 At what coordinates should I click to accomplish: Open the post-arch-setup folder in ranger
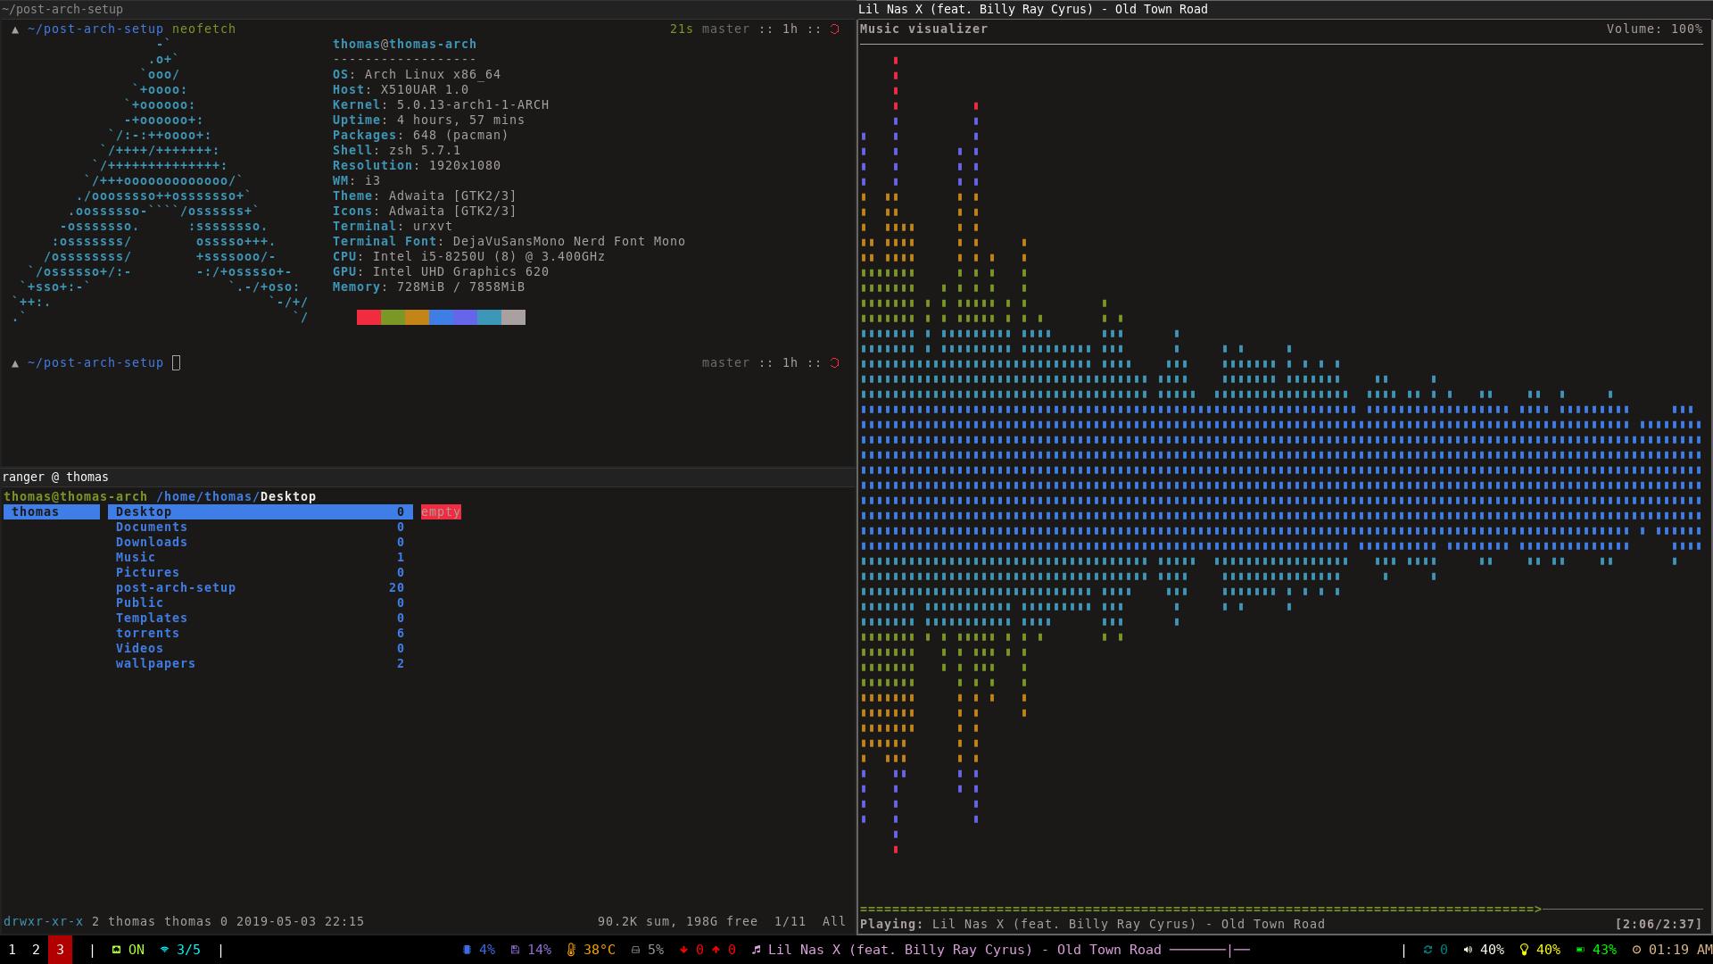pyautogui.click(x=176, y=587)
